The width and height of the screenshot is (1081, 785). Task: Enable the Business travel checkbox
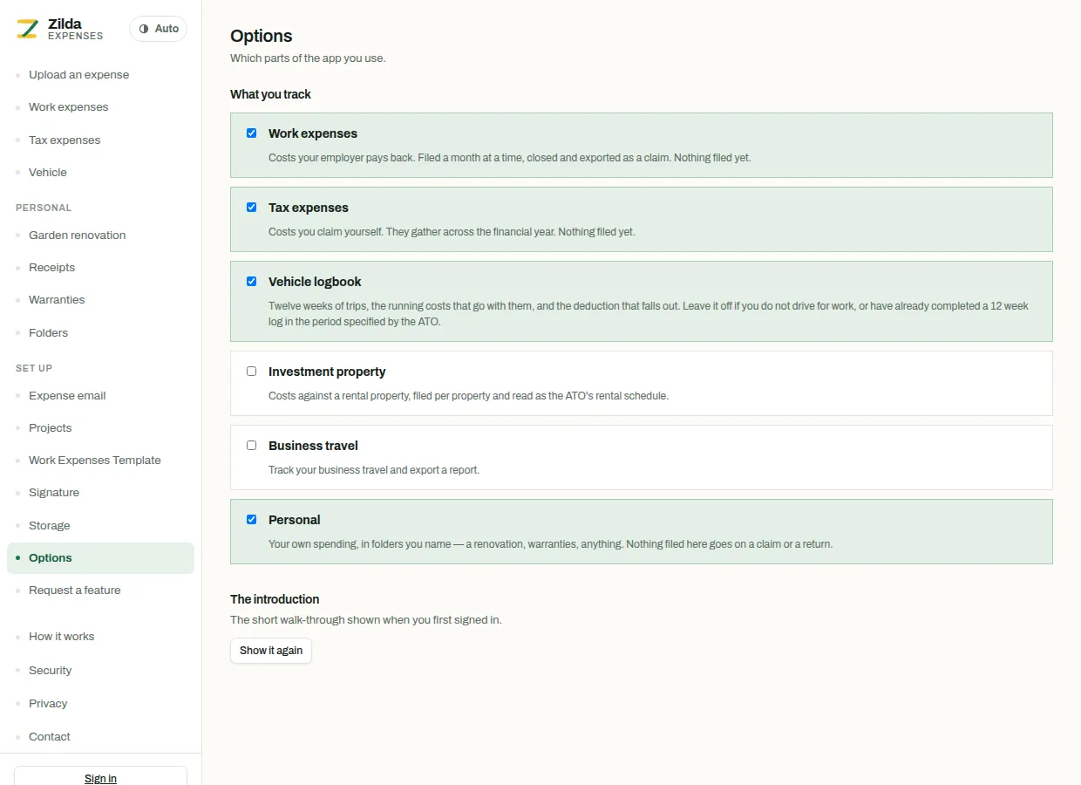click(251, 446)
